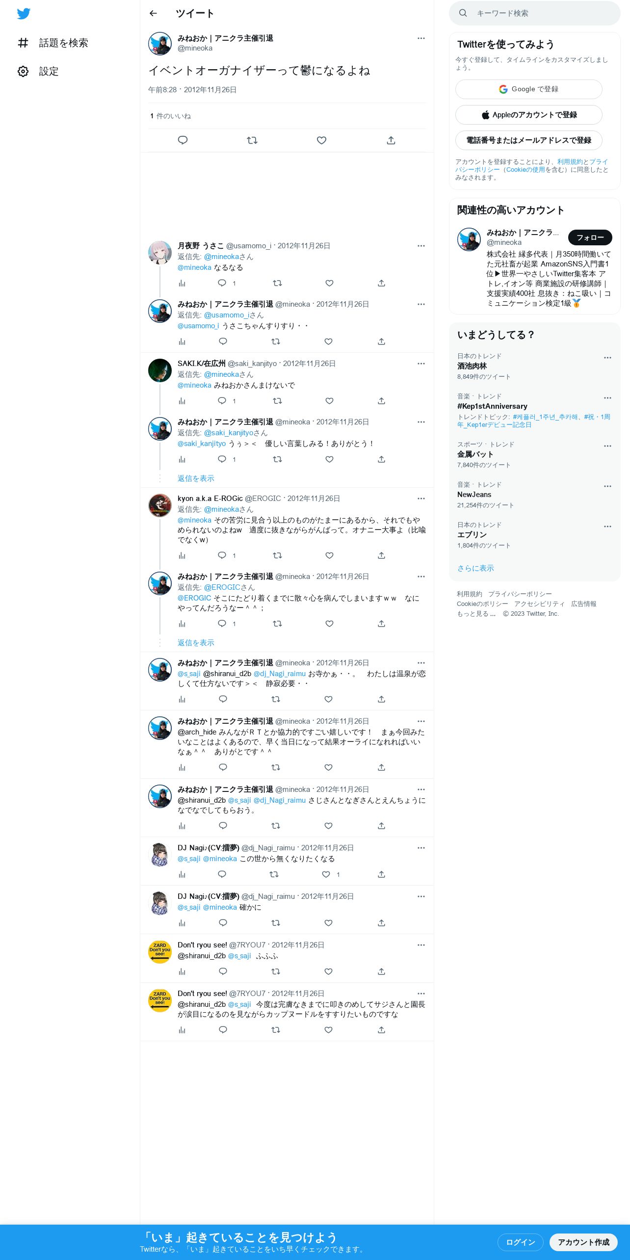Click the フォロー button for mineoka
Viewport: 630px width, 1260px height.
point(590,237)
